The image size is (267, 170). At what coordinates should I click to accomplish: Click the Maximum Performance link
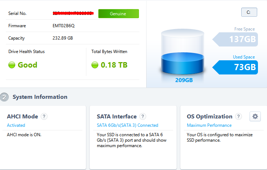click(209, 125)
